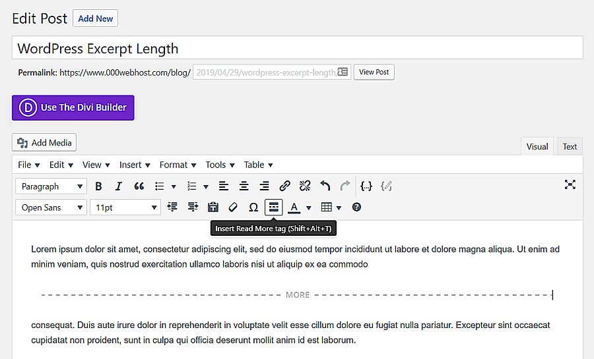Viewport: 594px width, 359px height.
Task: Increase indent of paragraph
Action: tap(193, 207)
